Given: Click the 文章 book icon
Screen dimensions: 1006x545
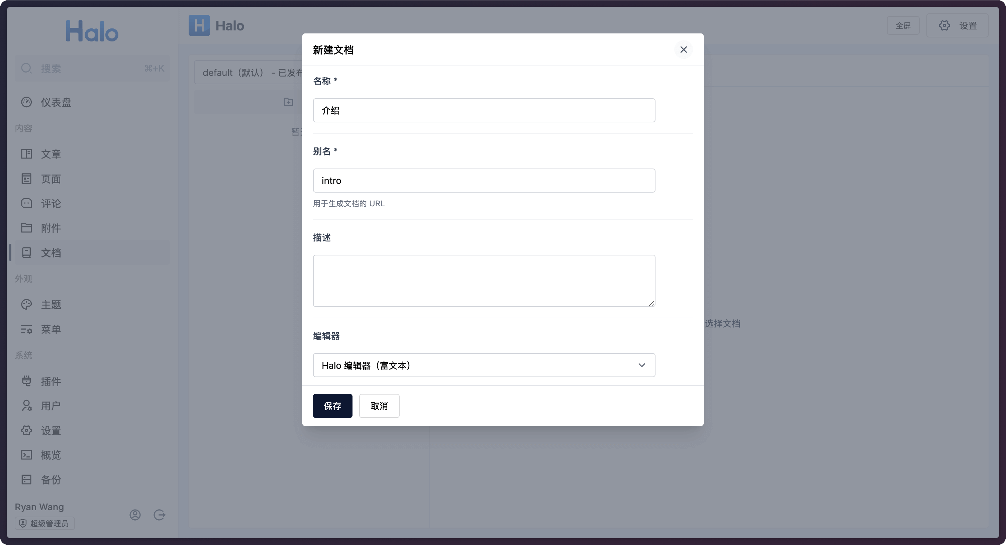Looking at the screenshot, I should (26, 154).
